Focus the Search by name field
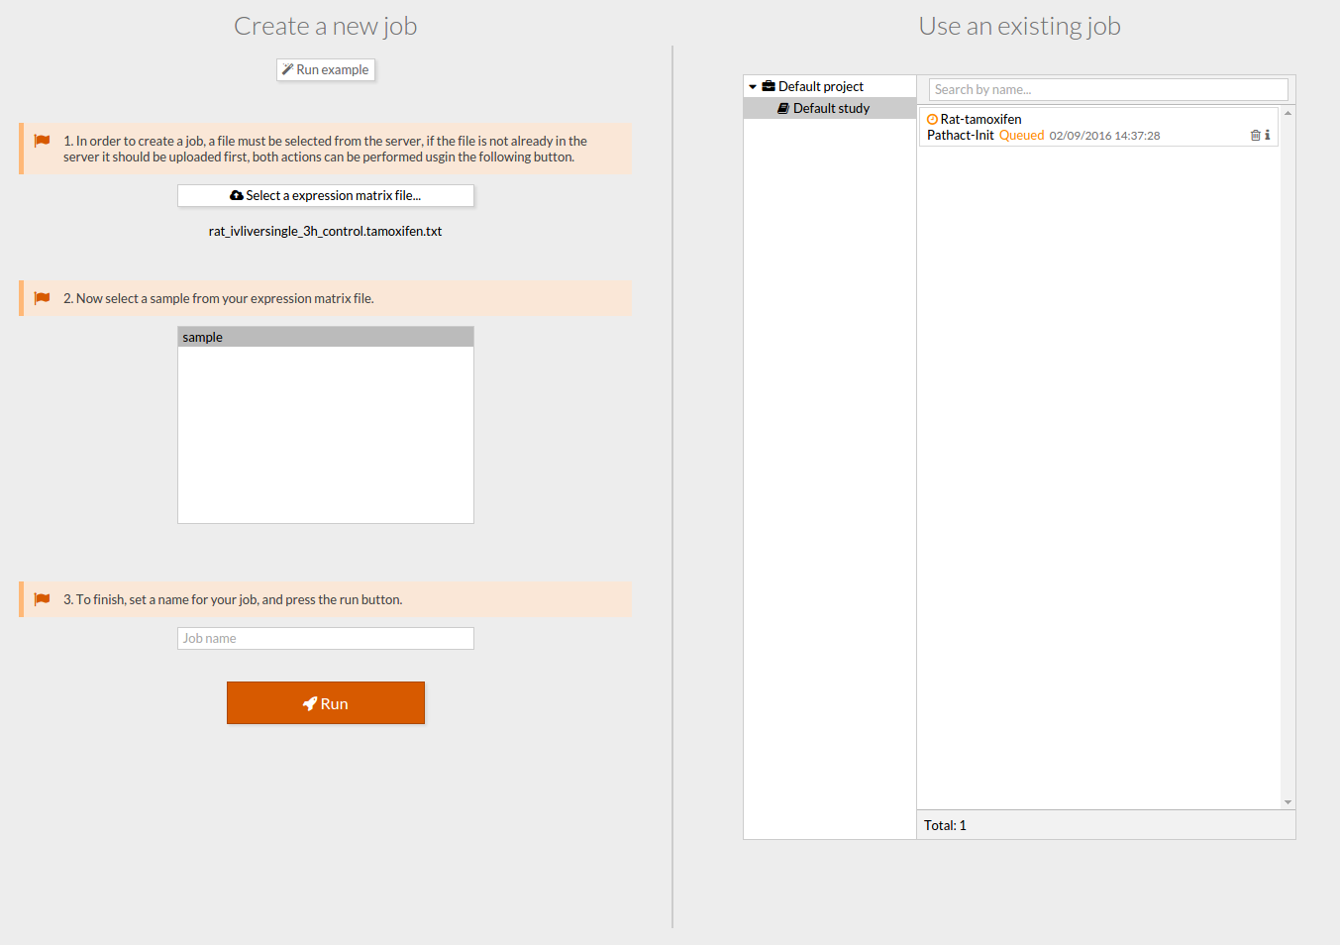1340x945 pixels. [x=1108, y=89]
